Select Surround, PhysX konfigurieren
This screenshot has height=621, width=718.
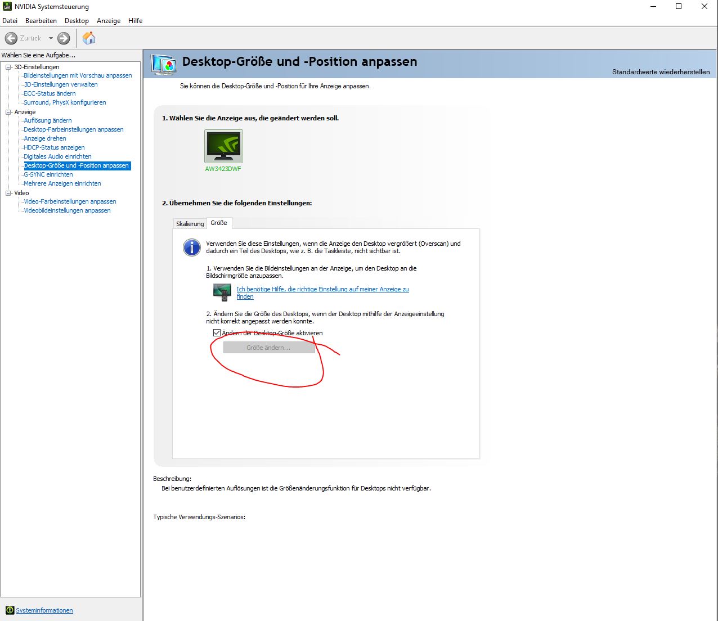pos(65,102)
